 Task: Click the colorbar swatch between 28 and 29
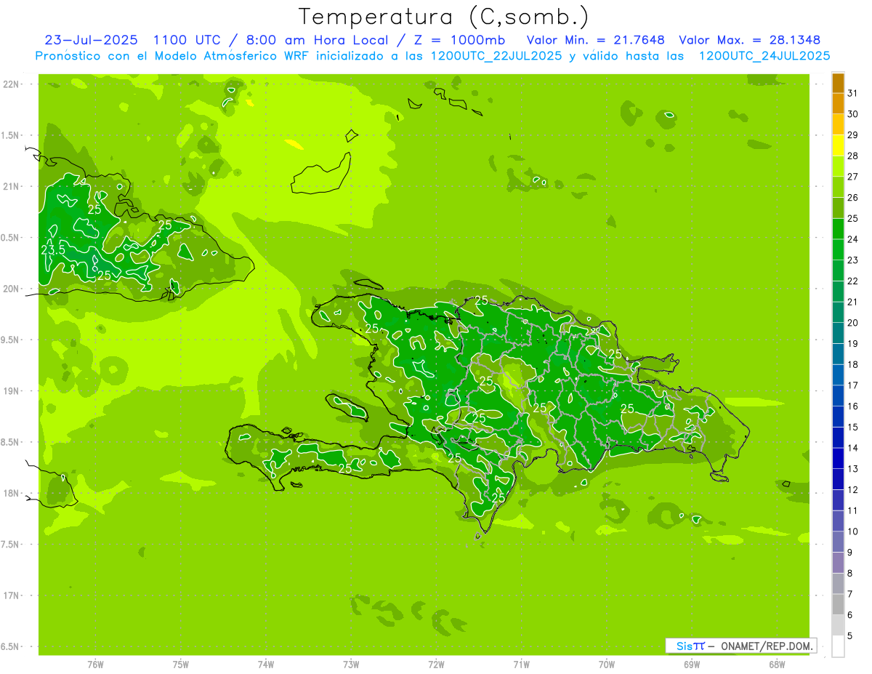tap(838, 145)
